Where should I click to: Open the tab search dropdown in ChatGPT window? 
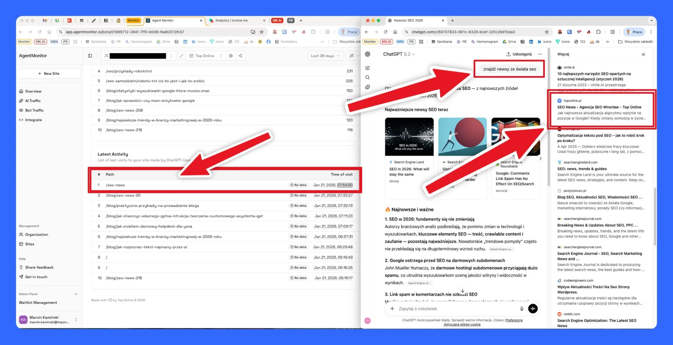pyautogui.click(x=651, y=20)
